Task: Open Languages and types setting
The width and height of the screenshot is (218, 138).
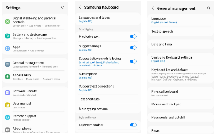Action: coord(108,19)
